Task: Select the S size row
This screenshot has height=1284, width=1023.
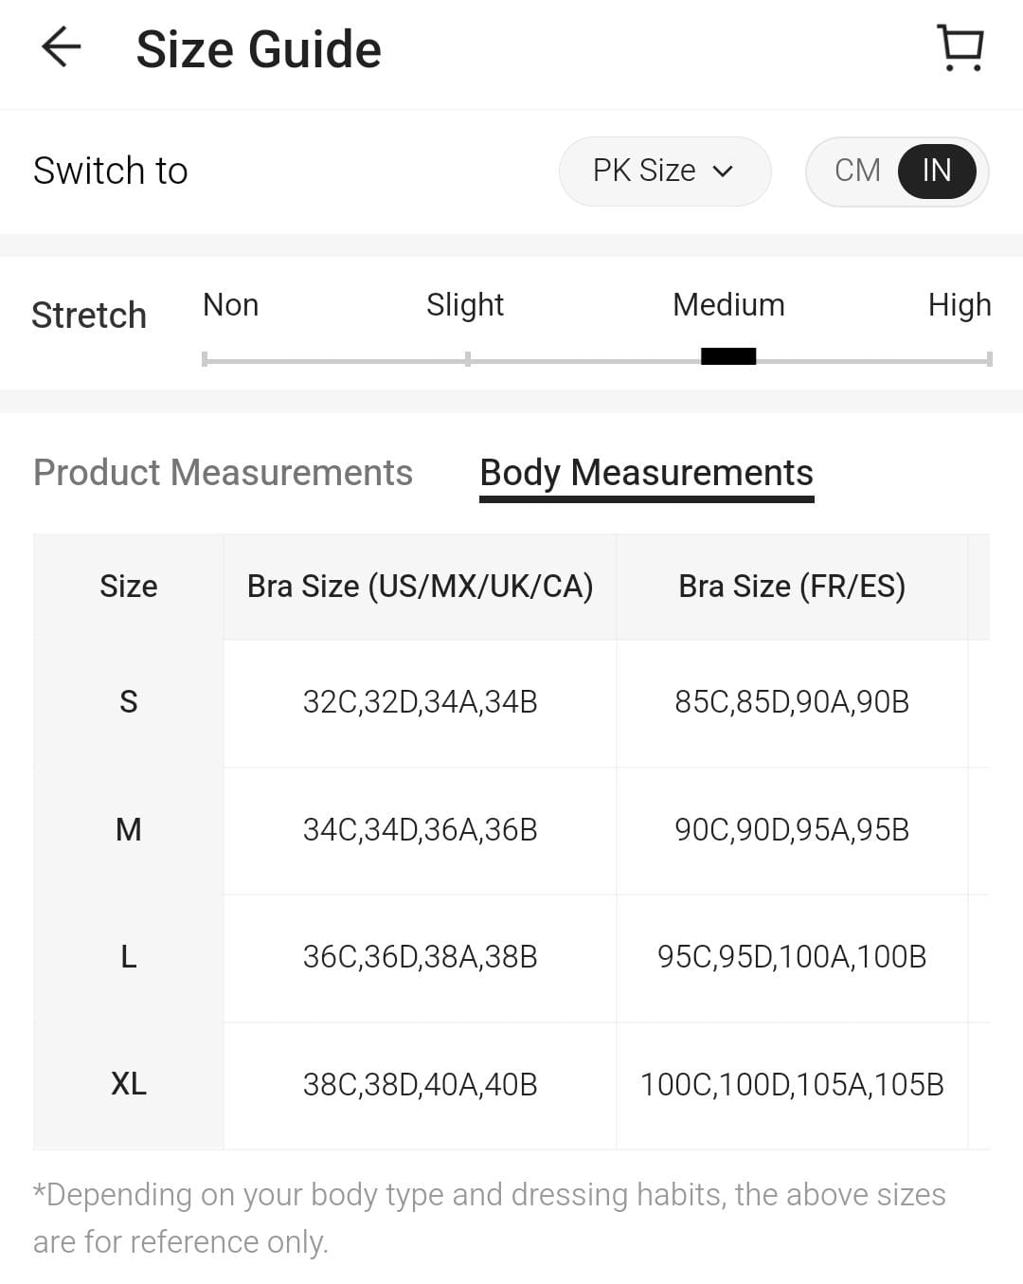Action: tap(129, 702)
